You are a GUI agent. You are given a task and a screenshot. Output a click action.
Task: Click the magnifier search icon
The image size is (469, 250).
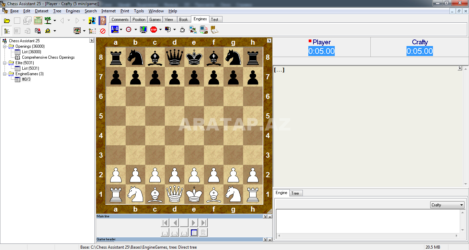48,31
